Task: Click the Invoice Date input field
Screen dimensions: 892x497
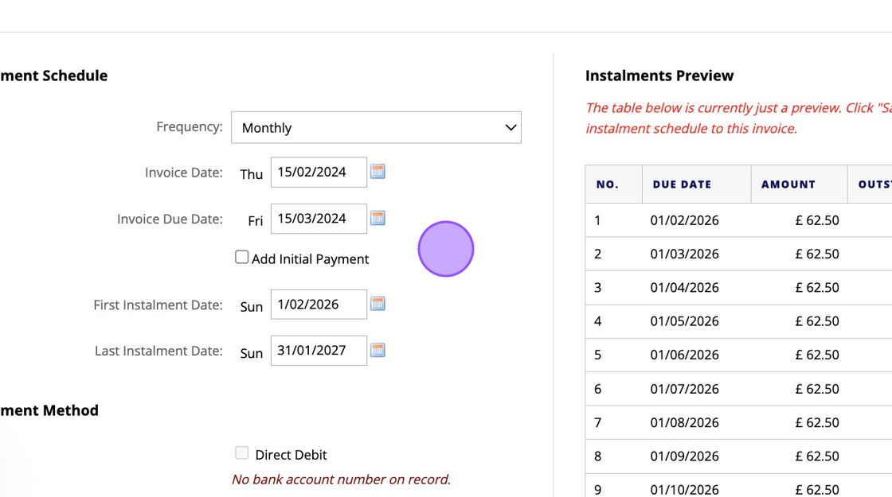Action: tap(319, 172)
